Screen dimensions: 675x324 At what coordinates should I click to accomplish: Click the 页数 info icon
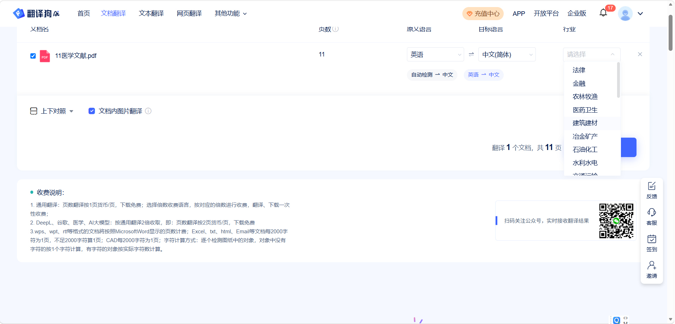[336, 29]
